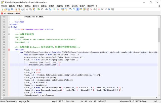Open the 编码(N) menu
The height and width of the screenshot is (103, 161).
pos(36,6)
